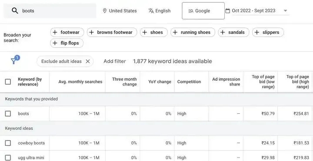Click the Keywords that you provided header
This screenshot has width=313, height=161.
click(31, 99)
